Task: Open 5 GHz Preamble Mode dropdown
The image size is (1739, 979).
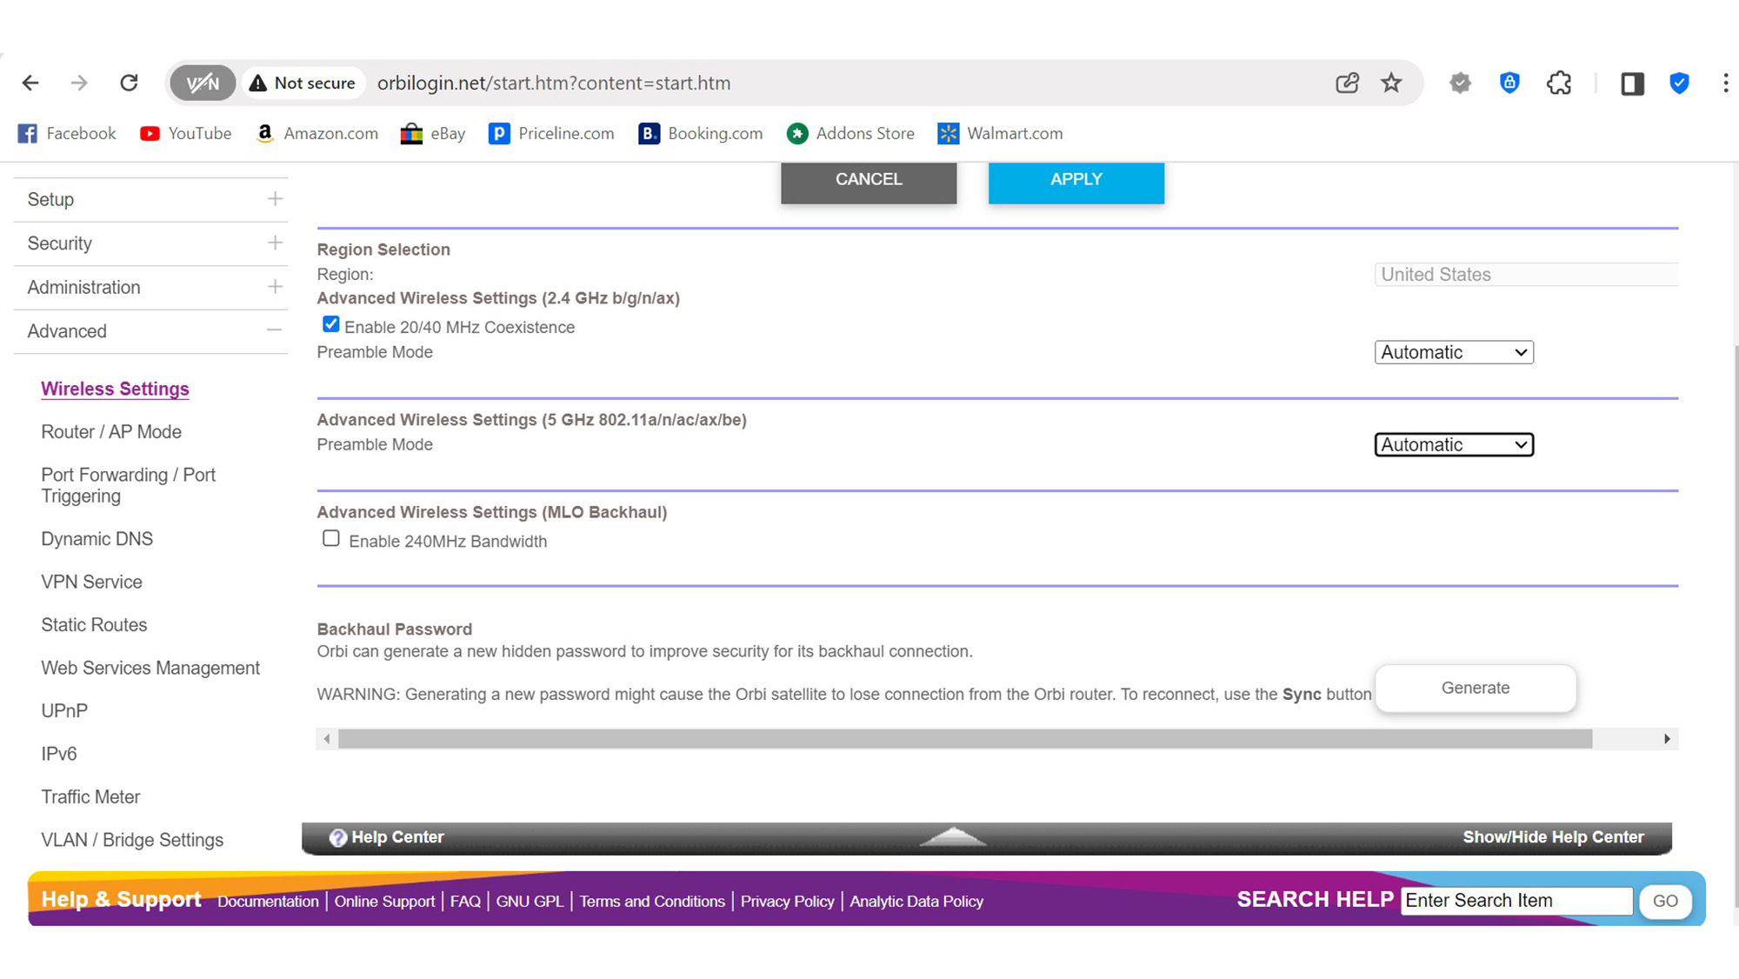Action: tap(1453, 444)
